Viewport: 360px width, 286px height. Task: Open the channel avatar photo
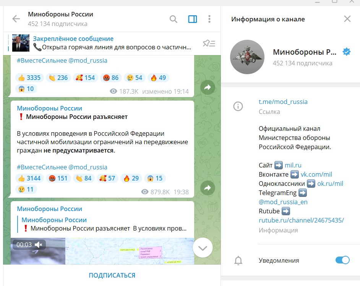[x=247, y=57]
